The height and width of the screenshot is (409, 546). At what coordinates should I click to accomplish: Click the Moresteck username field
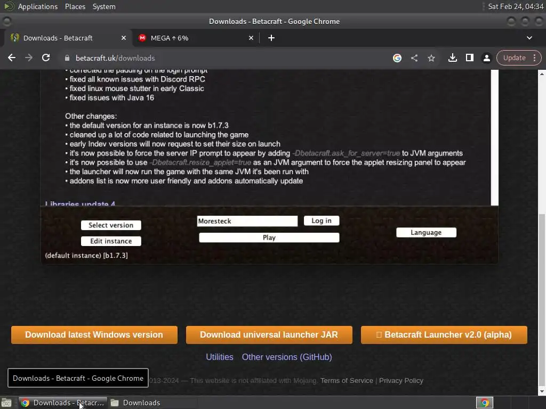point(247,221)
